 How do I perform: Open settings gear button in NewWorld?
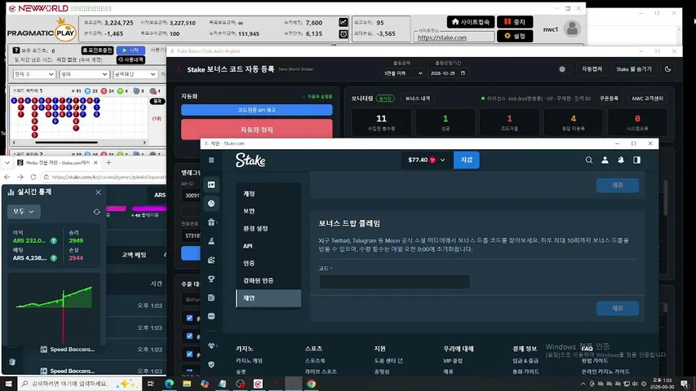[515, 36]
